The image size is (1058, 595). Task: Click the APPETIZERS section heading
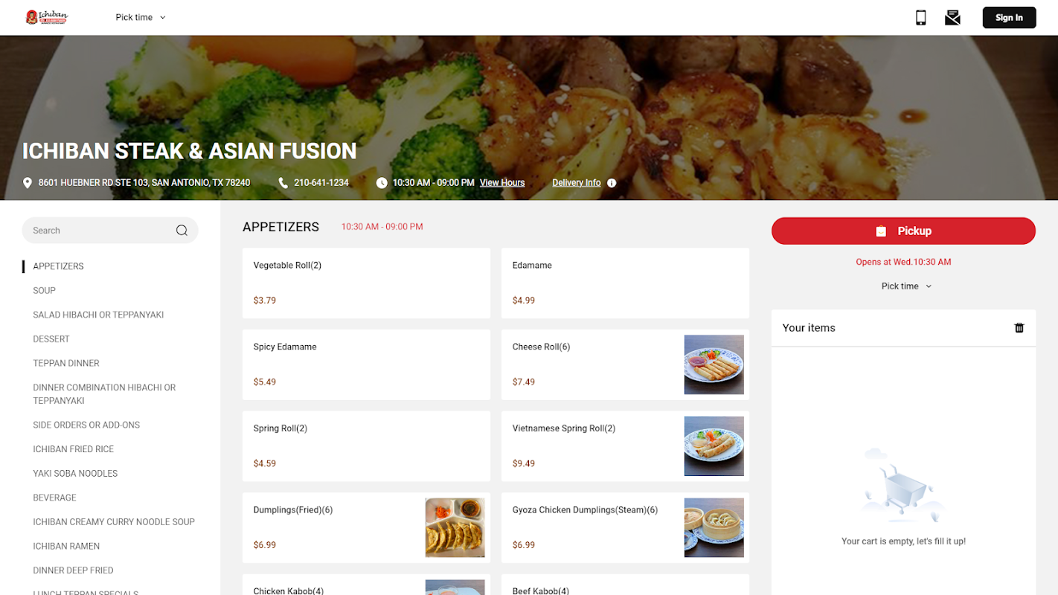pyautogui.click(x=280, y=227)
